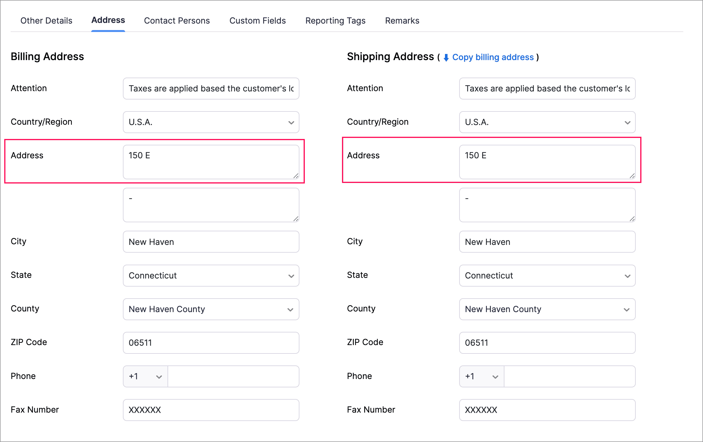Click the shipping City field showing New Haven
This screenshot has height=442, width=703.
click(547, 242)
